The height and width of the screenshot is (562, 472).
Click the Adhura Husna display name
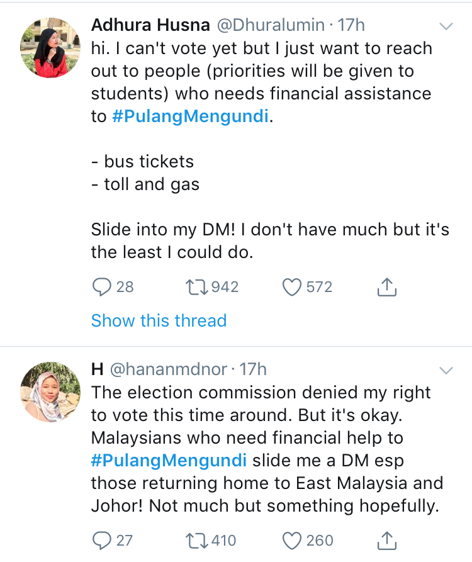(150, 25)
